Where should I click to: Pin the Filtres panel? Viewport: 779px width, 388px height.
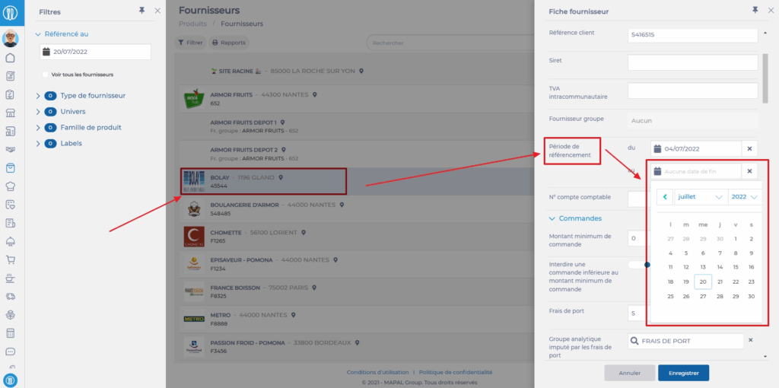tap(141, 11)
